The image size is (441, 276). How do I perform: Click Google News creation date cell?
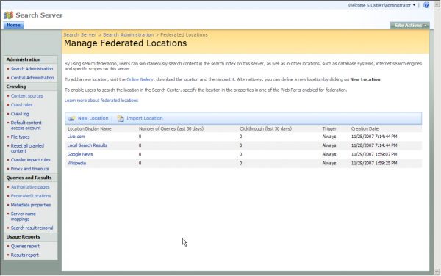coord(374,154)
